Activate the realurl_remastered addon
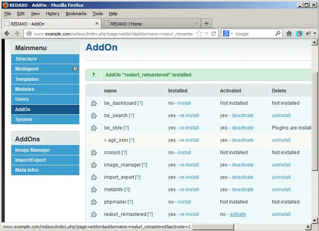The height and width of the screenshot is (231, 319). [x=238, y=214]
